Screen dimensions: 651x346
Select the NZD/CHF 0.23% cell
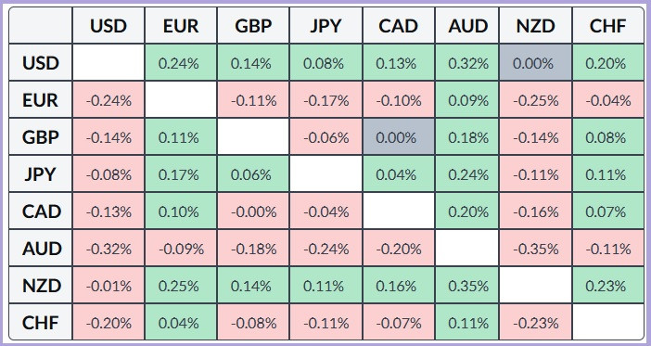pos(607,286)
